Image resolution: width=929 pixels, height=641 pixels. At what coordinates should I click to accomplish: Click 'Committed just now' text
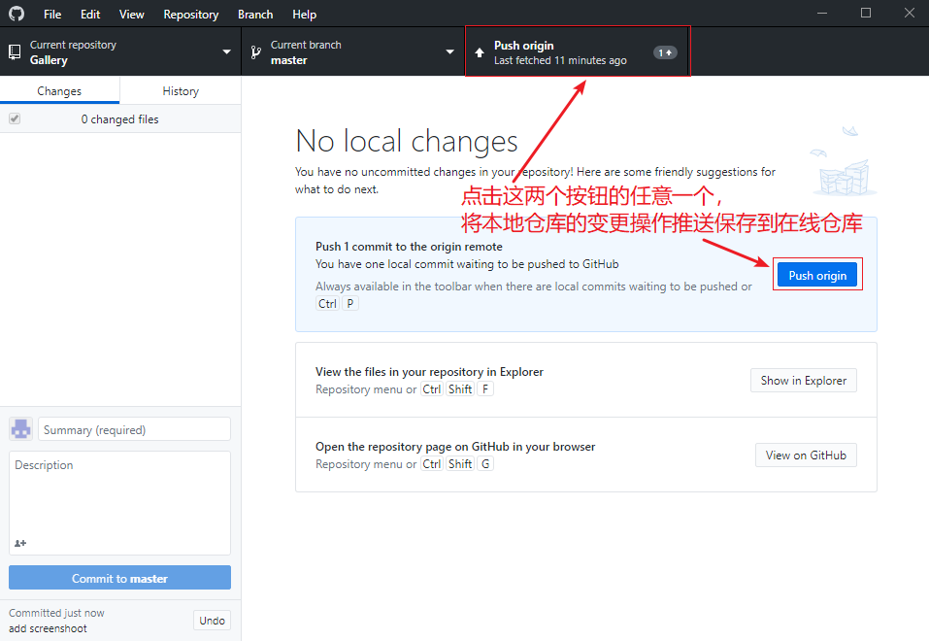pyautogui.click(x=56, y=613)
